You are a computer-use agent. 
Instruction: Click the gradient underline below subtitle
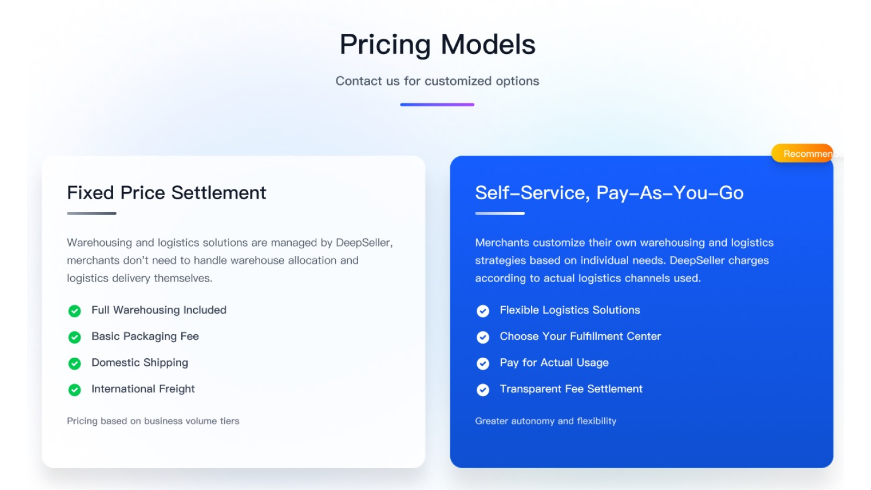[x=437, y=105]
